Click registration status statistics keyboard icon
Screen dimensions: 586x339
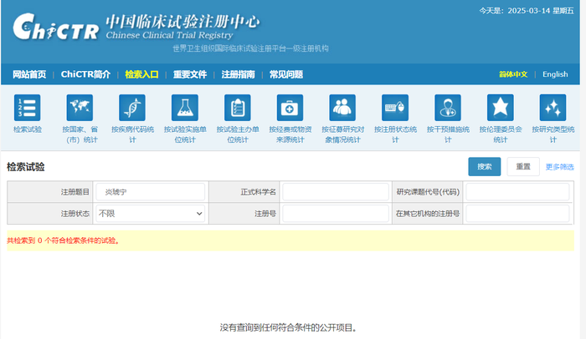[x=395, y=108]
